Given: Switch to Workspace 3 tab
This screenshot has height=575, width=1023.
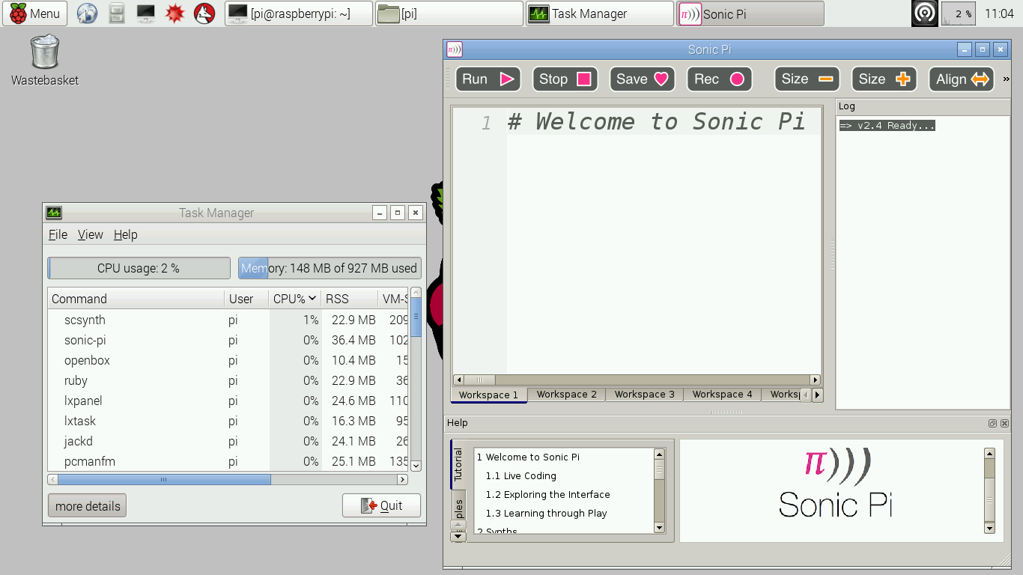Looking at the screenshot, I should pos(645,395).
